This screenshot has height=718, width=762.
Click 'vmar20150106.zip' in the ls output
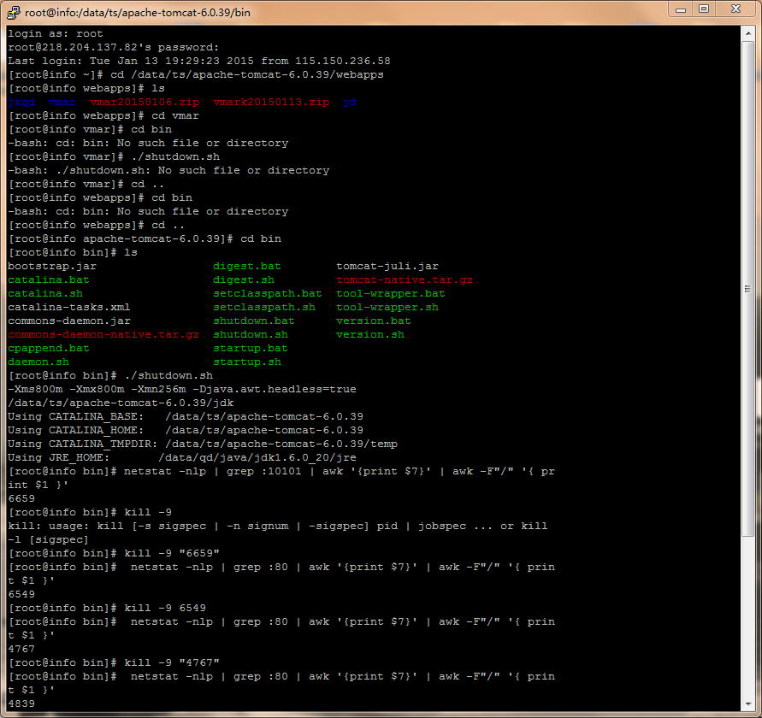tap(145, 102)
